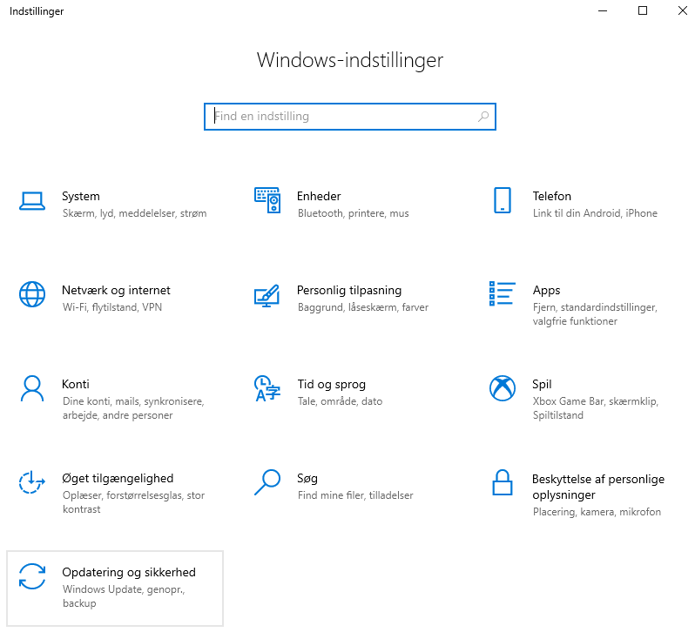Open the Øget tilgængelighed dashed-circle icon

coord(32,482)
